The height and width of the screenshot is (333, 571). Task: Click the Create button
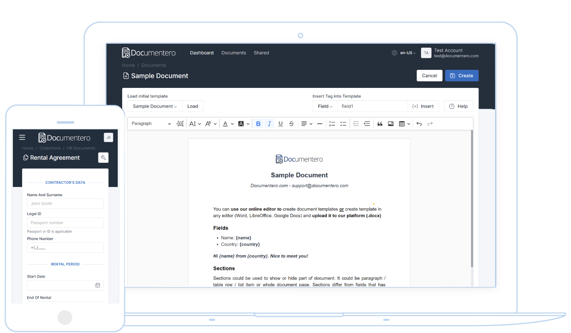pos(461,76)
